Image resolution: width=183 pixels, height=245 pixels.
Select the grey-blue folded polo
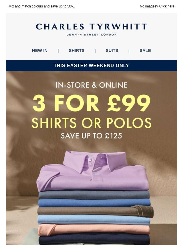coord(94,195)
